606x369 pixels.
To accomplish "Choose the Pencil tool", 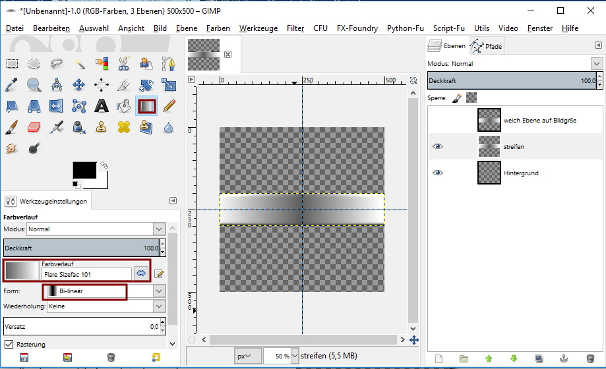I will tap(169, 105).
